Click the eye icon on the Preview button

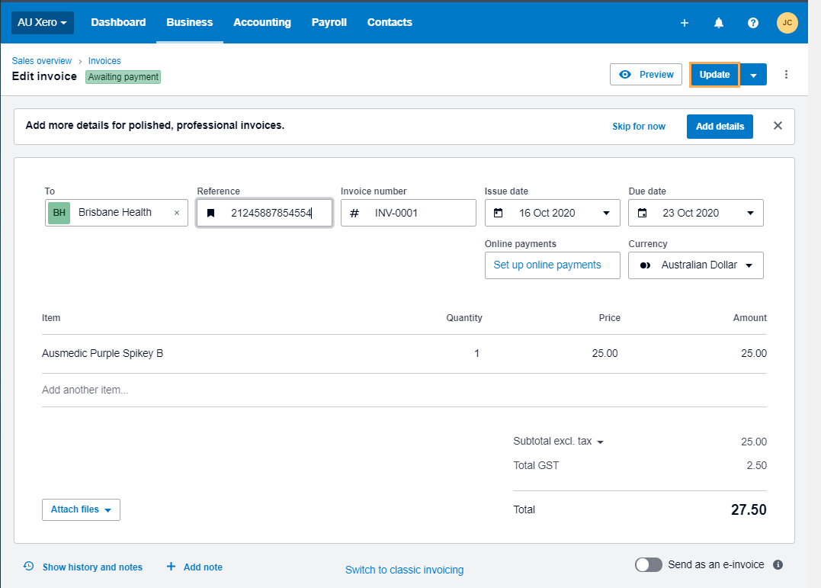coord(626,74)
